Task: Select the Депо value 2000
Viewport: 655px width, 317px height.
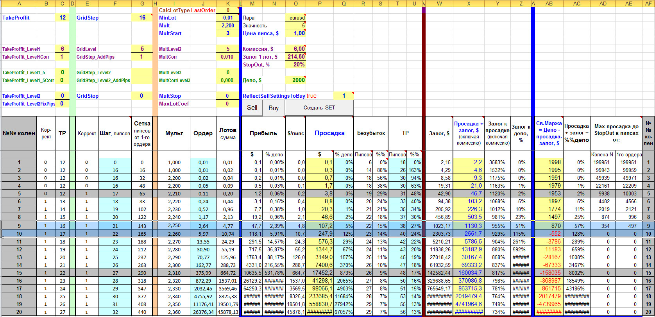Action: [295, 80]
